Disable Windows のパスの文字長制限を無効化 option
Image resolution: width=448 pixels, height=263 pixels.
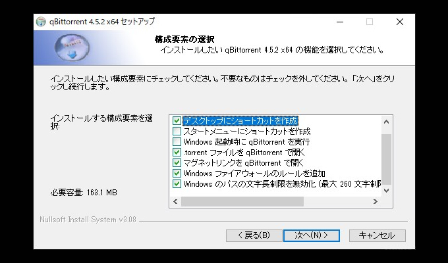pyautogui.click(x=177, y=184)
